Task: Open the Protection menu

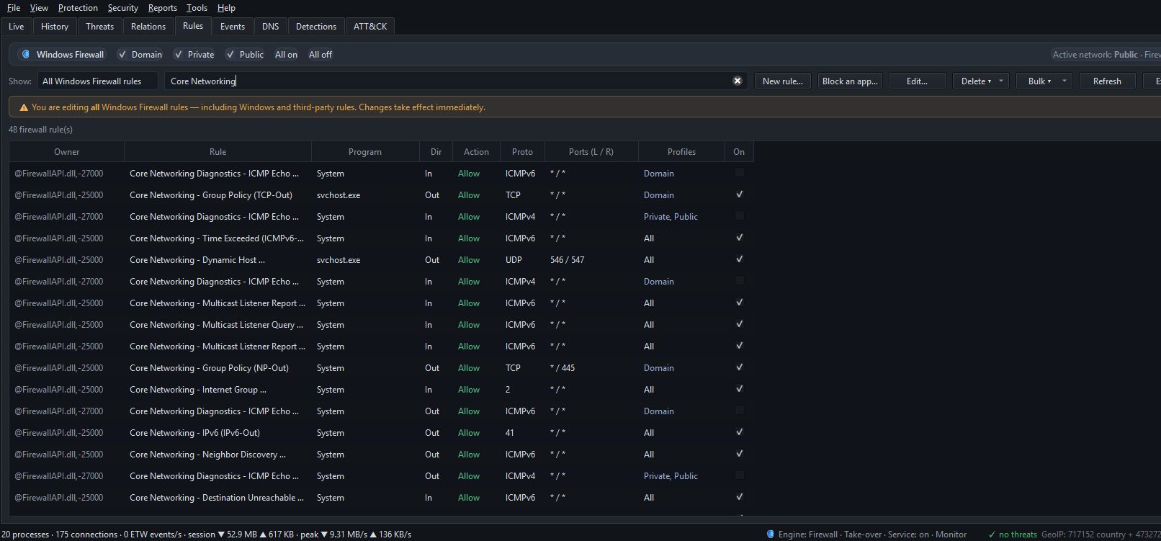Action: 78,8
